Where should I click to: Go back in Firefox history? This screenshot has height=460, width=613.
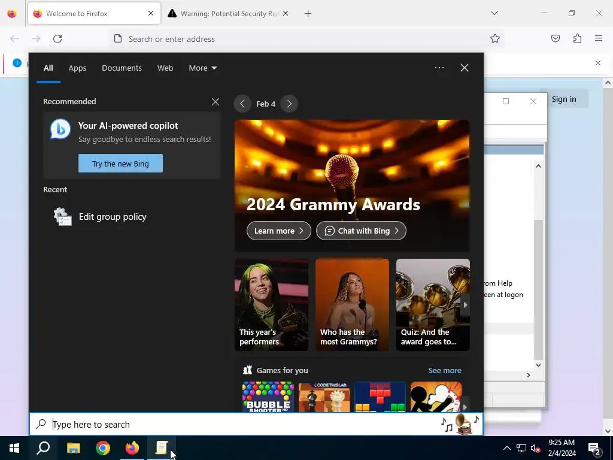(14, 39)
